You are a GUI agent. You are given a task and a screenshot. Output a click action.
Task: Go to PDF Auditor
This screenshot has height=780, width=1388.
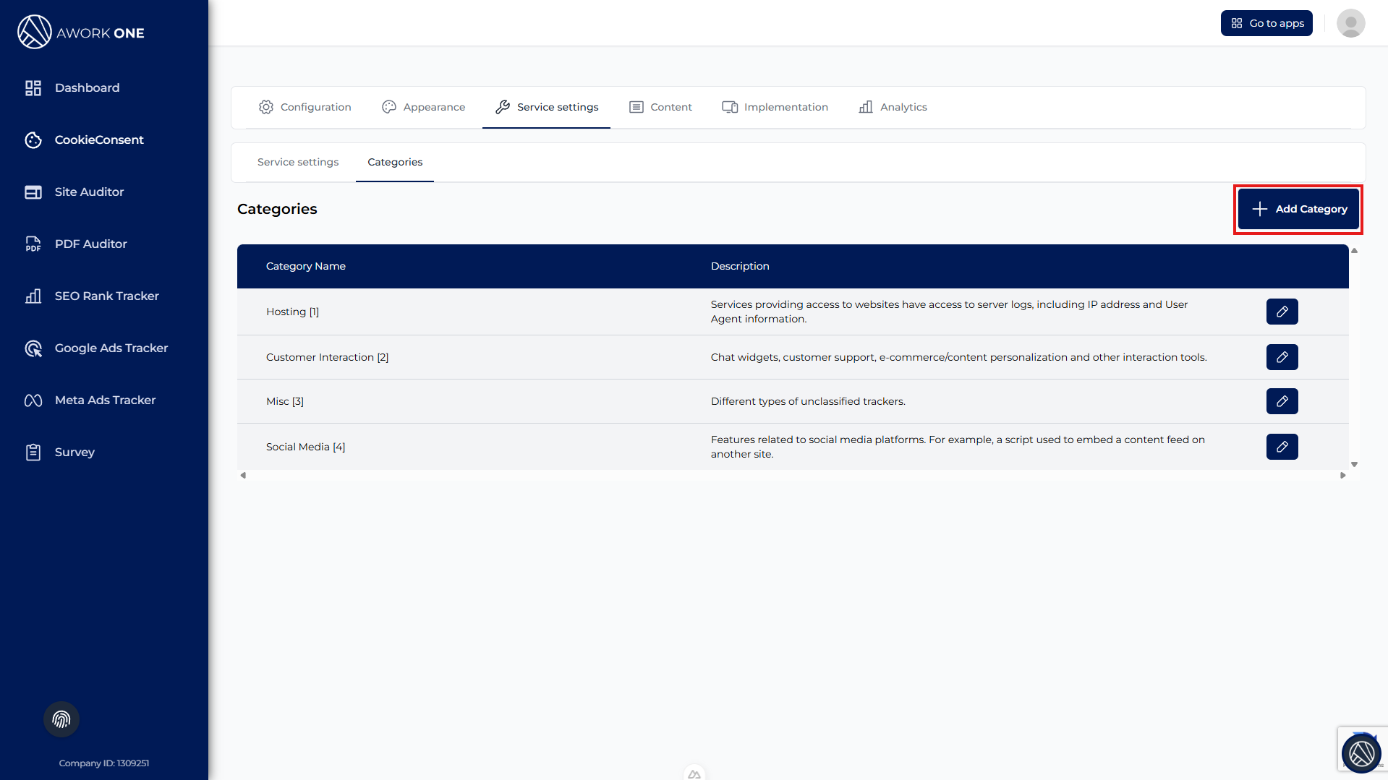90,244
